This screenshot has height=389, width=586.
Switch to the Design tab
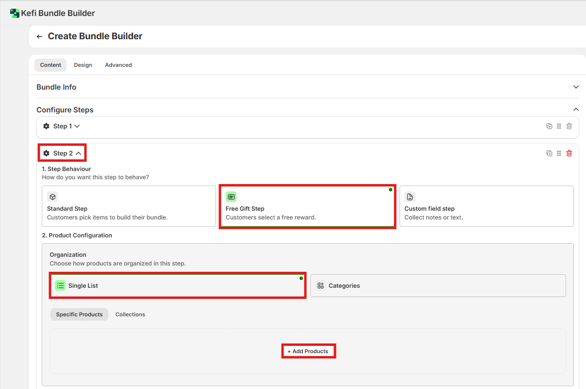tap(83, 65)
